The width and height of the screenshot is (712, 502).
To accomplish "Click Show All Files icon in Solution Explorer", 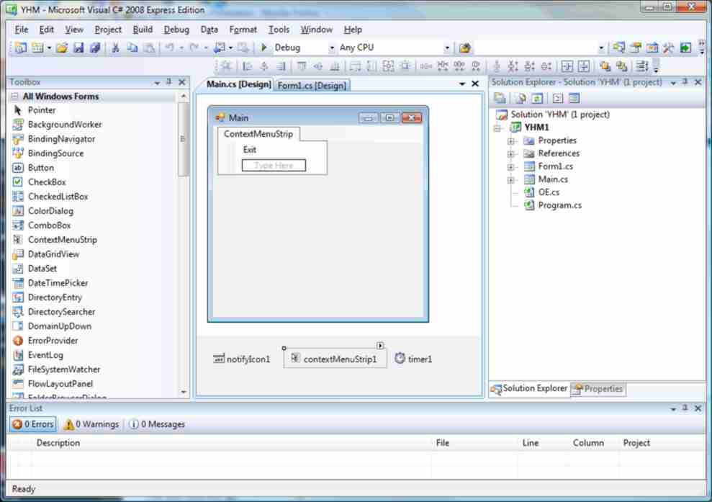I will coord(521,98).
